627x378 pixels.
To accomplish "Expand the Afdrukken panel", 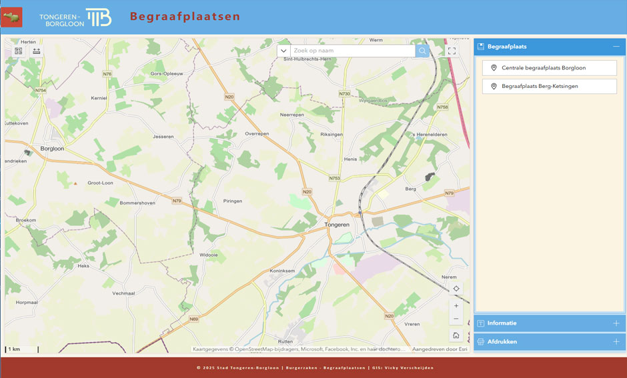I will [x=616, y=342].
